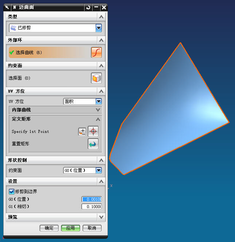This screenshot has height=242, width=235.
Task: Click the 重置矩形 reset arrow icon
Action: pyautogui.click(x=93, y=144)
